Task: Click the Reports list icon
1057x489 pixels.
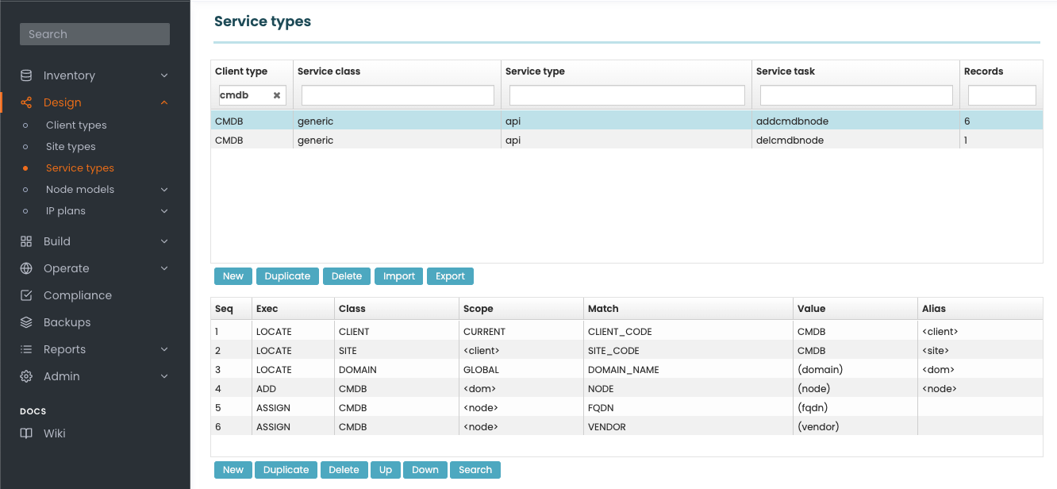Action: click(26, 349)
